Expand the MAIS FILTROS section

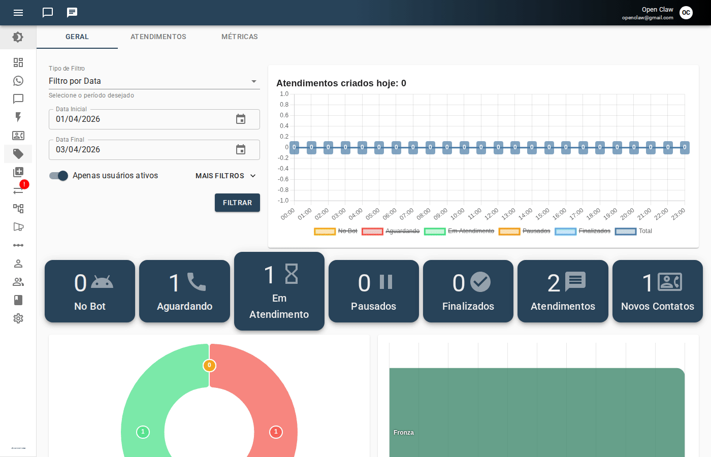(225, 176)
